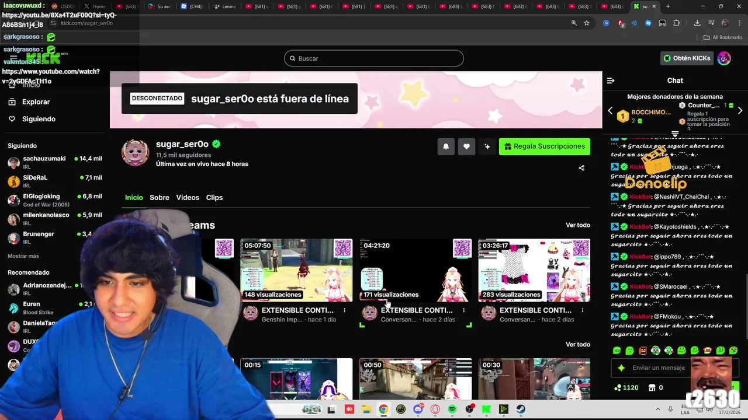Image resolution: width=748 pixels, height=420 pixels.
Task: Click Ver todo next to the streams section
Action: pos(578,225)
